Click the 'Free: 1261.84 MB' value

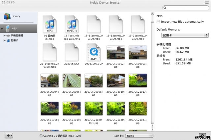(x=184, y=59)
